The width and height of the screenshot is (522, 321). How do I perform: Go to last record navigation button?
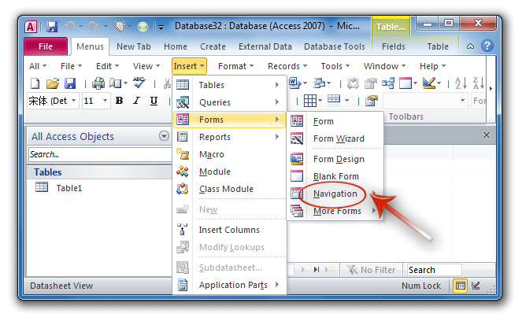(317, 269)
